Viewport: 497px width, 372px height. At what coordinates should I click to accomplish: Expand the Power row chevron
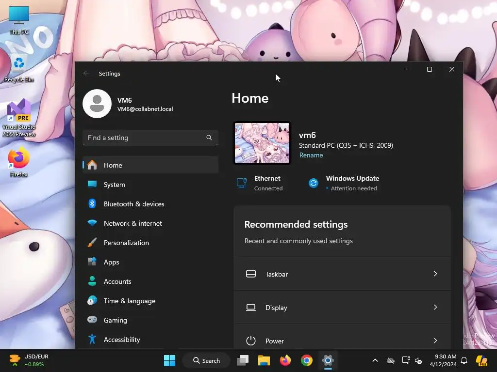coord(435,341)
